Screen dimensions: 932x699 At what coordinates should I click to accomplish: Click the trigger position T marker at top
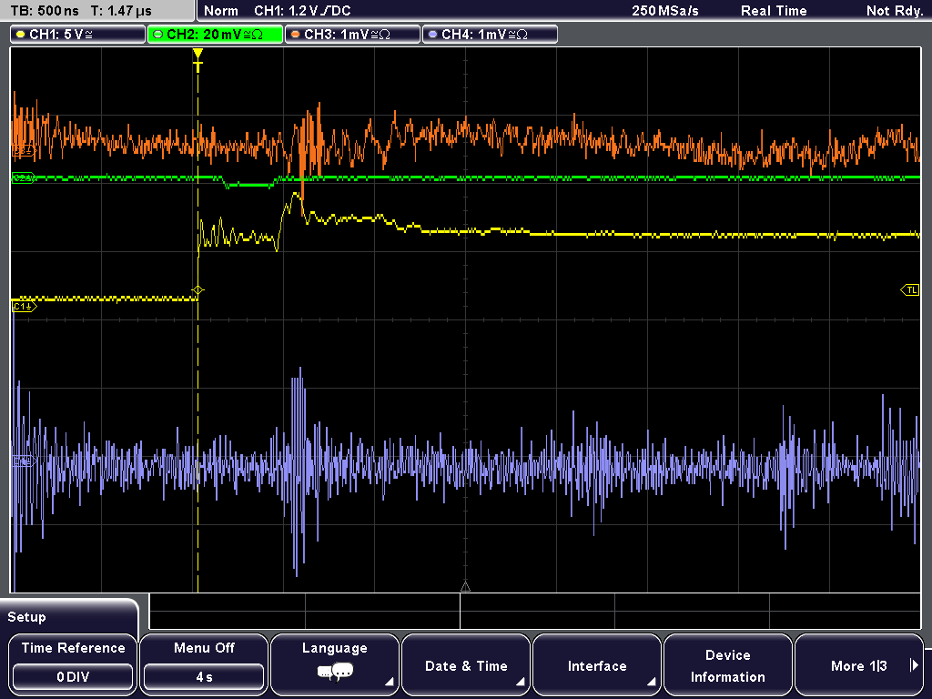click(x=198, y=61)
